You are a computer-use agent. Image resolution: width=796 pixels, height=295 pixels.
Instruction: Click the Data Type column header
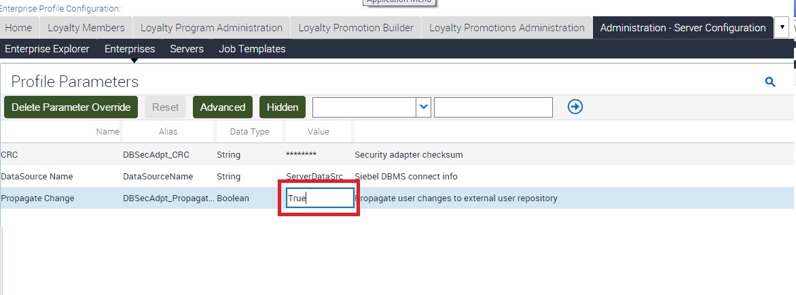(249, 131)
